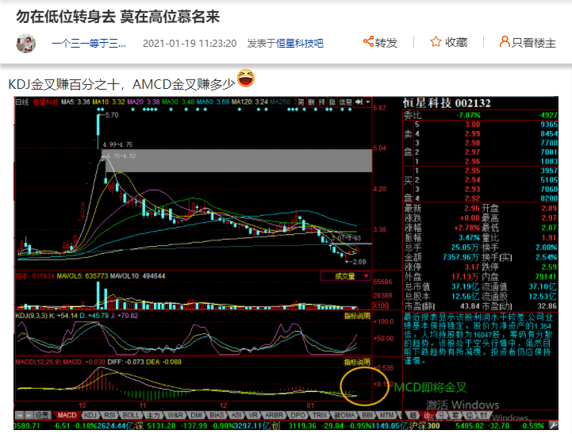Open the 恒星科技吧 forum link
Image resolution: width=572 pixels, height=434 pixels.
tap(300, 44)
